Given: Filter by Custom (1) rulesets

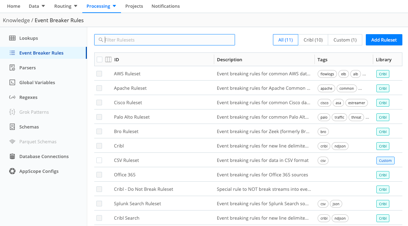Looking at the screenshot, I should tap(345, 40).
